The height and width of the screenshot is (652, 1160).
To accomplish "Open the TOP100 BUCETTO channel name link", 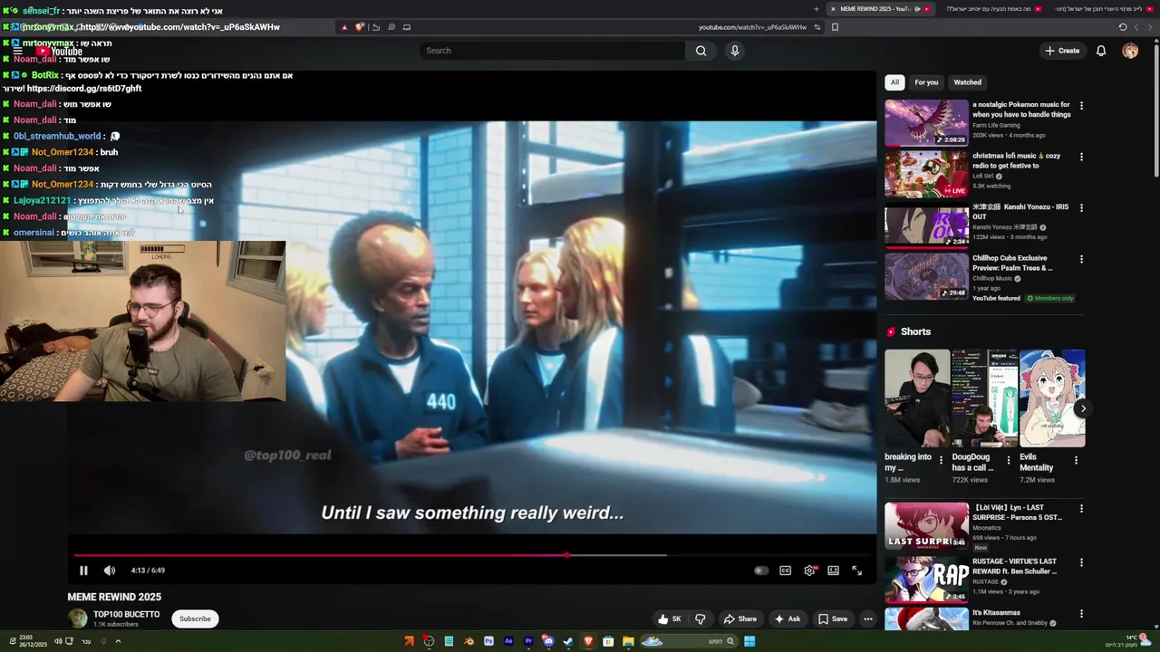I will click(127, 615).
